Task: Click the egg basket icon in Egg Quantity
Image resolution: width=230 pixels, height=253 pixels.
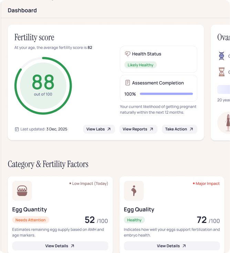Action: click(22, 191)
